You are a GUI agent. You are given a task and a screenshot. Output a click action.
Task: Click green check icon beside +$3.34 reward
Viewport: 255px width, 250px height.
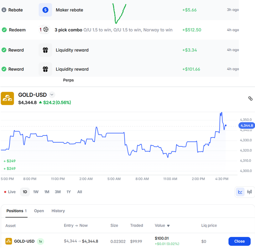coord(4,50)
